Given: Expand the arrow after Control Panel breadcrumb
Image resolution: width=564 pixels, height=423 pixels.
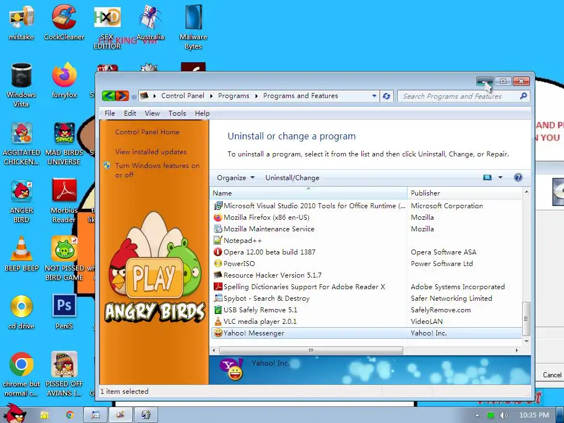Looking at the screenshot, I should point(211,96).
